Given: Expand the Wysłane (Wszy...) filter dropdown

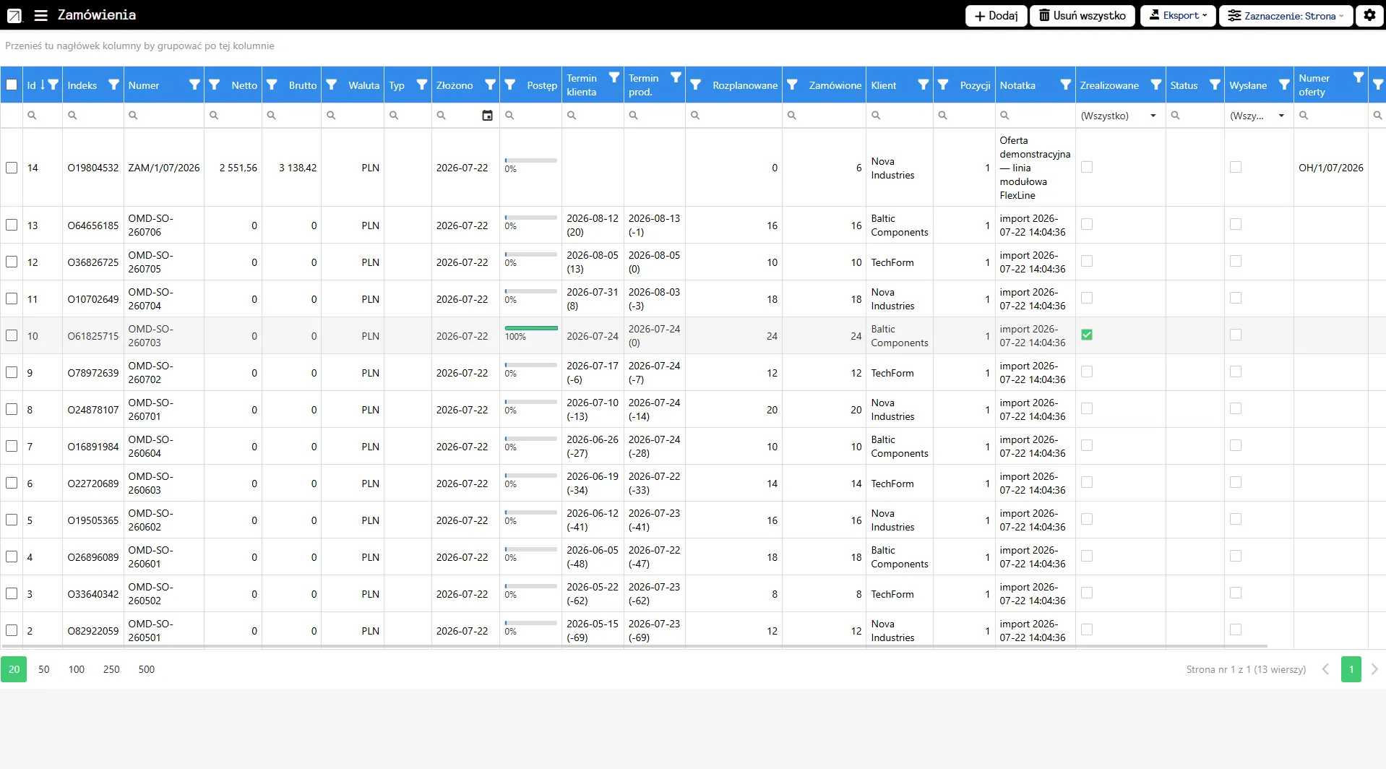Looking at the screenshot, I should coord(1281,116).
